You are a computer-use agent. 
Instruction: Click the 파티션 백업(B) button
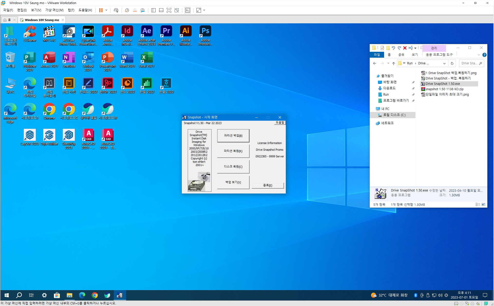(x=233, y=136)
